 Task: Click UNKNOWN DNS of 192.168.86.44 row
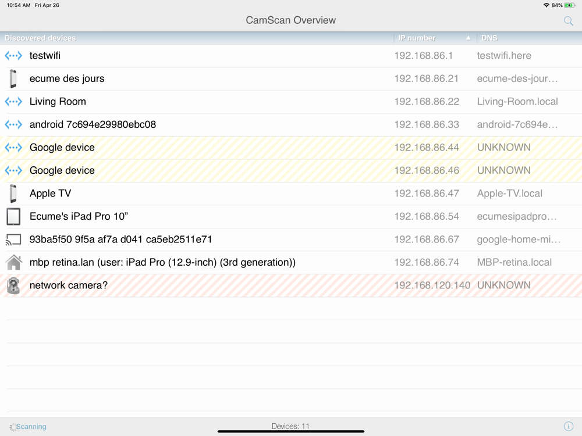pos(503,148)
